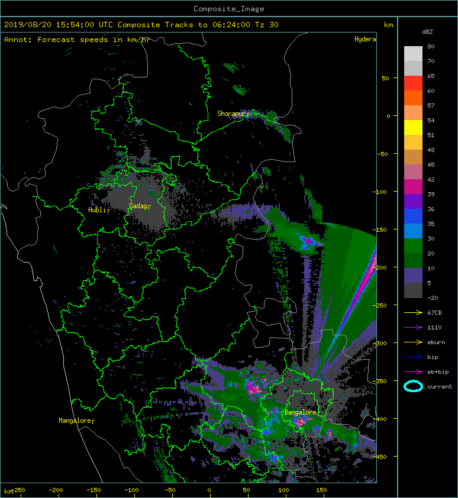Click the 'current' legend label
458x498 pixels.
click(x=440, y=387)
